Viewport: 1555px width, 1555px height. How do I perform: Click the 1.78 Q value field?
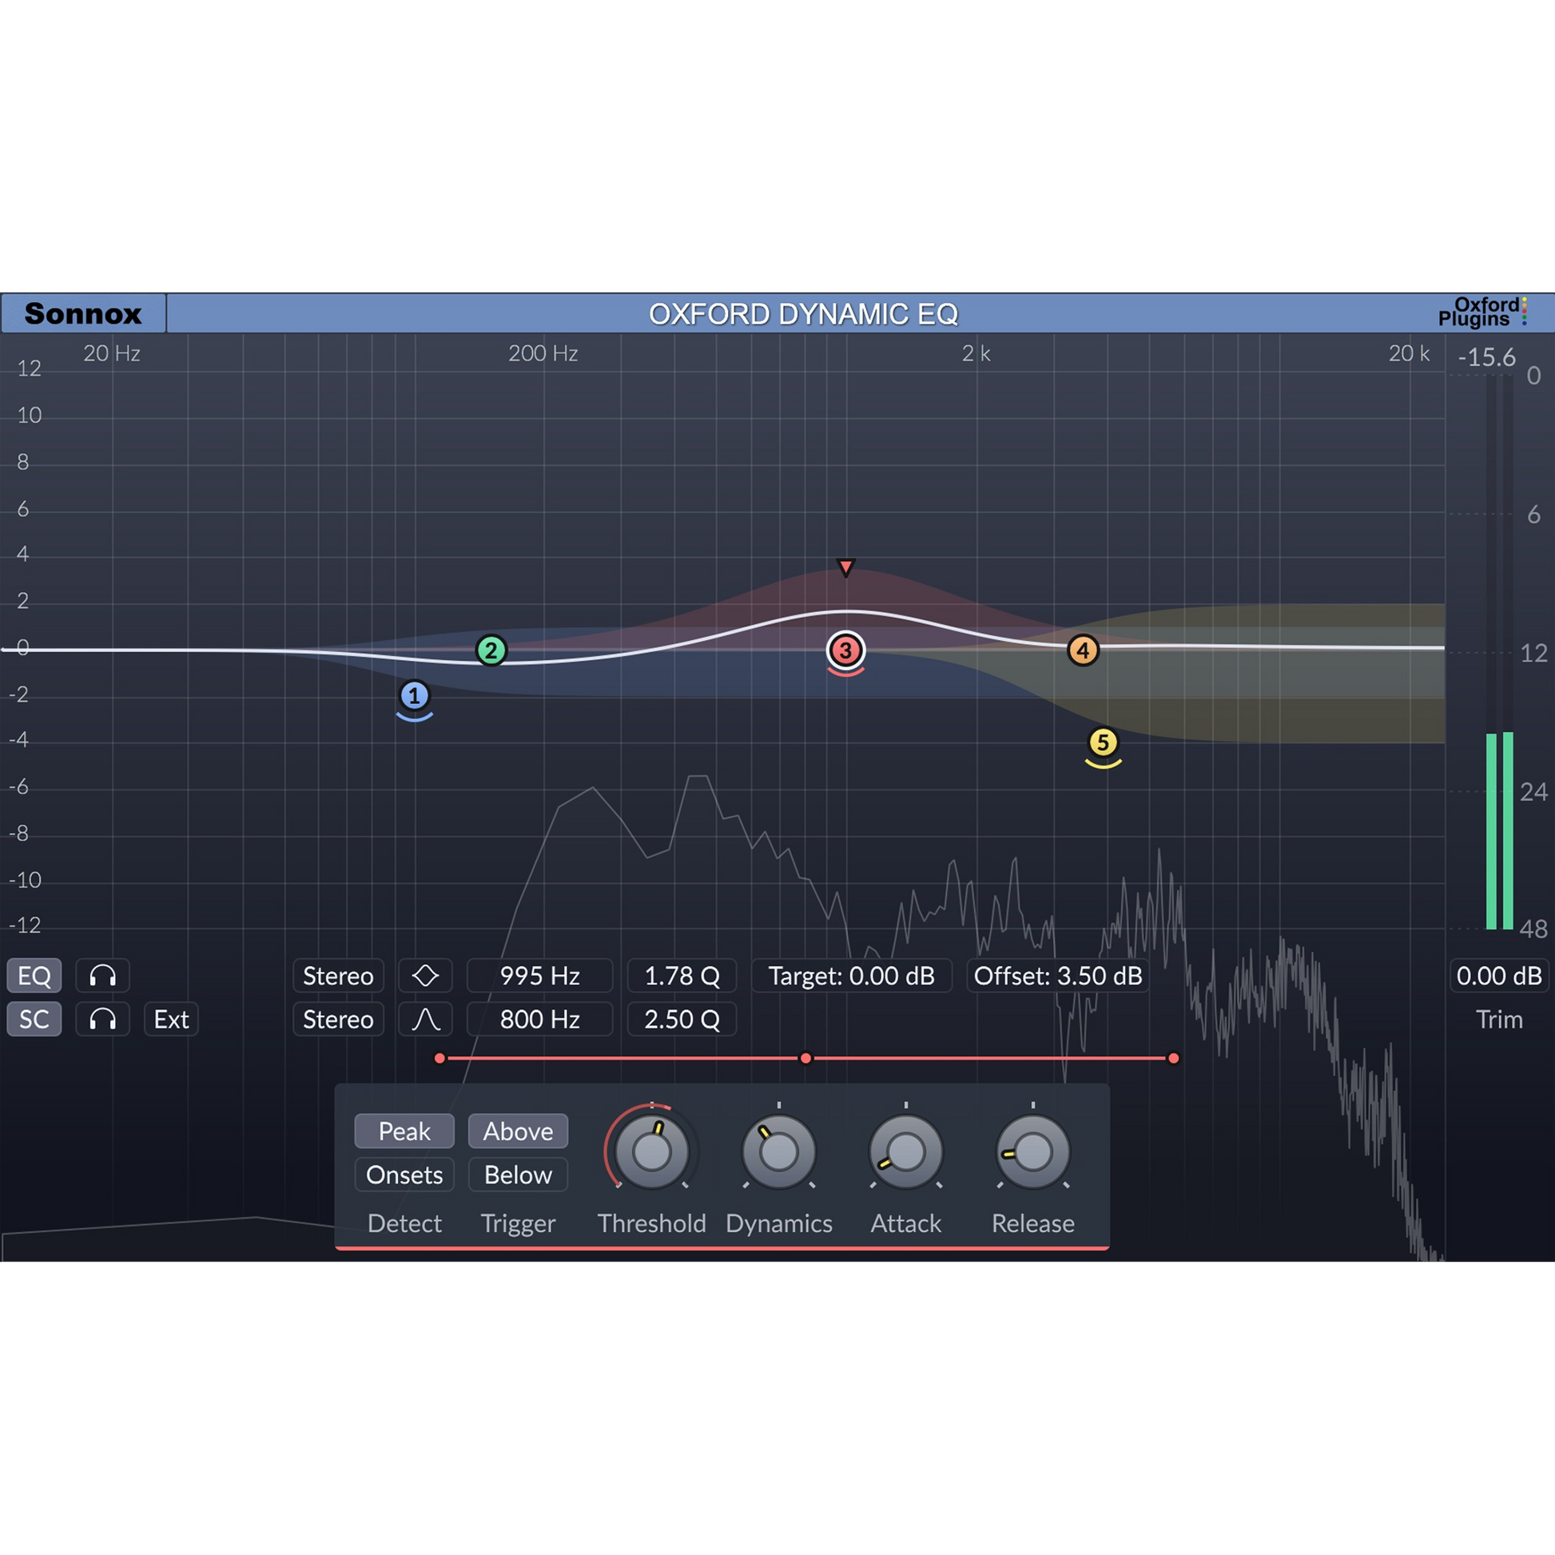pyautogui.click(x=682, y=976)
